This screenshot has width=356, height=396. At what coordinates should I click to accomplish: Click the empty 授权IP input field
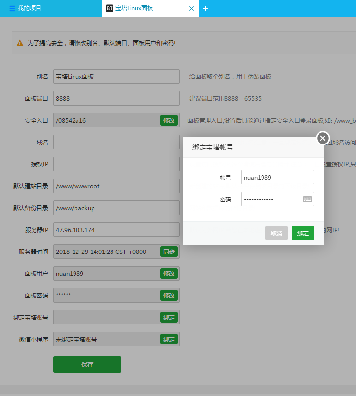click(x=116, y=164)
